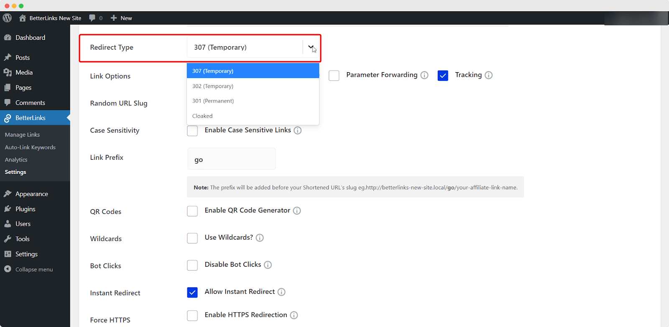669x327 pixels.
Task: Open the Dashboard menu
Action: 35,38
